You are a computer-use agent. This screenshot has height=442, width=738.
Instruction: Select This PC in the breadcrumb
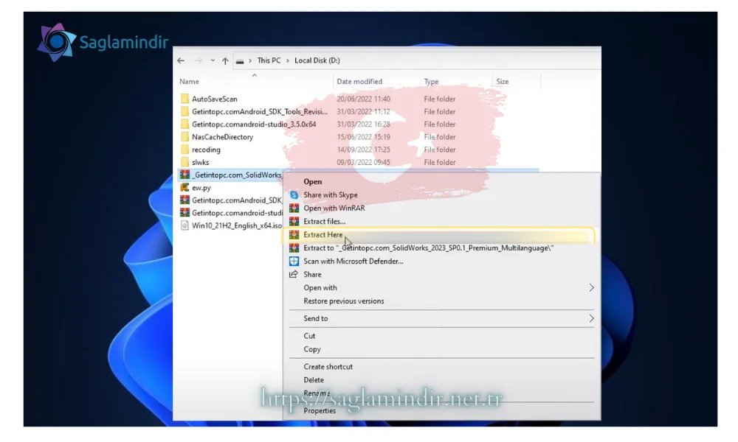tap(269, 60)
